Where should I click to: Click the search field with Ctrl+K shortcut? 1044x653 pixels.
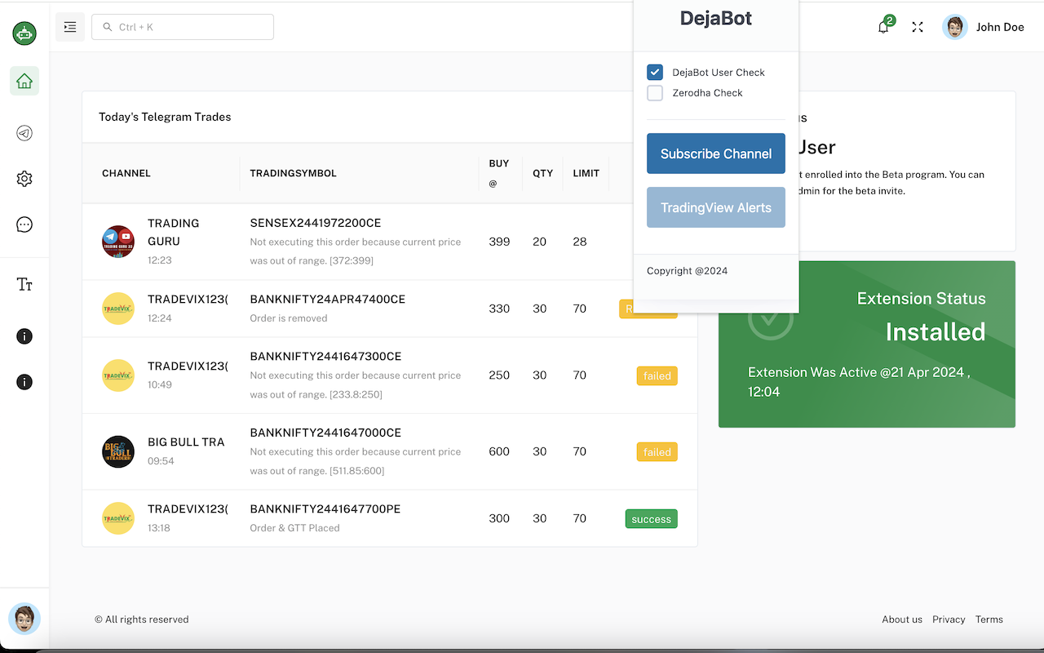coord(182,26)
